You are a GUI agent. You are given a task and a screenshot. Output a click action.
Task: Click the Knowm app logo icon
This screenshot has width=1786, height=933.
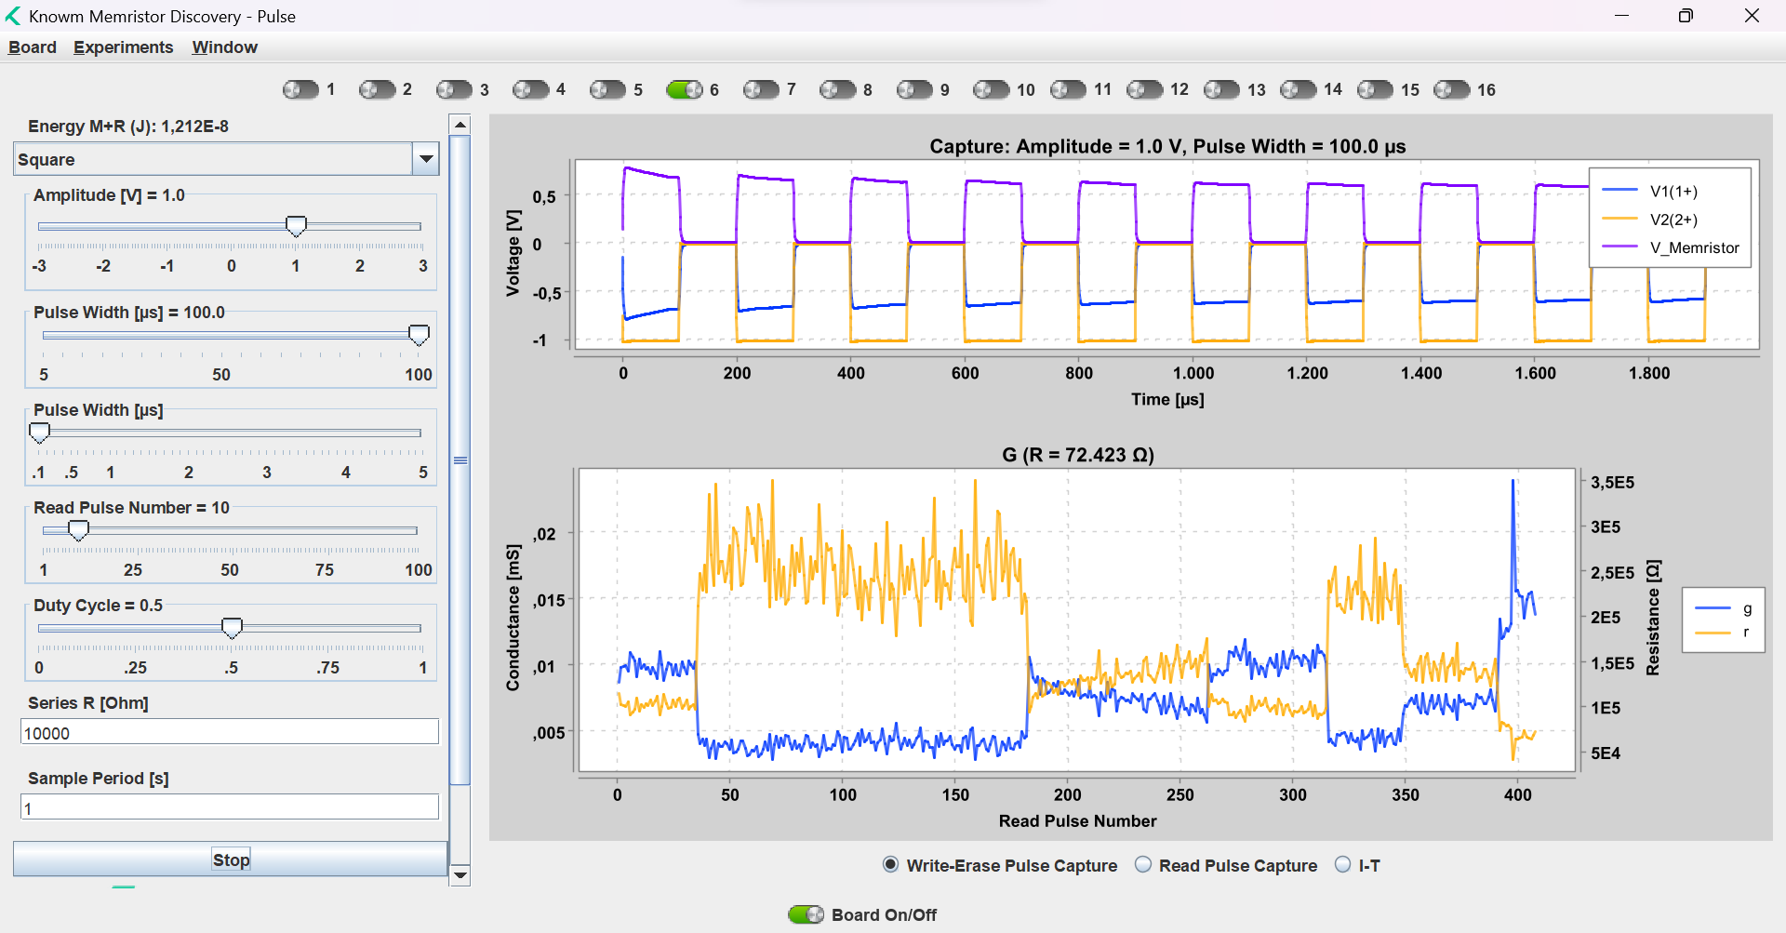point(13,16)
